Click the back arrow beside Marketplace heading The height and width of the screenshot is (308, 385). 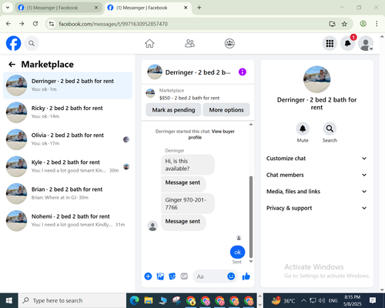point(12,65)
